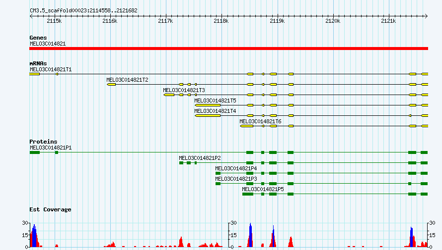Image resolution: width=442 pixels, height=250 pixels.
Task: Click first green block of protein P3
Action: (x=218, y=184)
